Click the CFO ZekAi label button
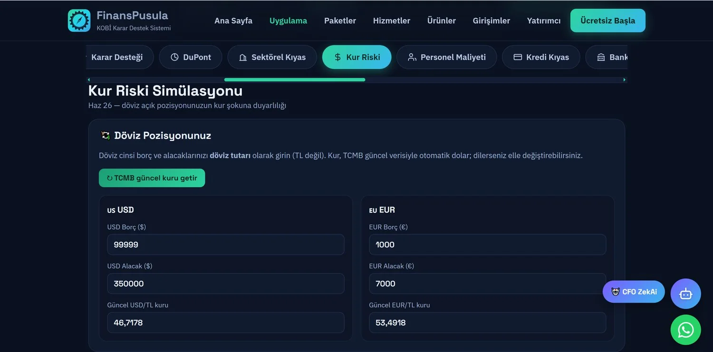Screen dimensions: 713x352 point(634,292)
